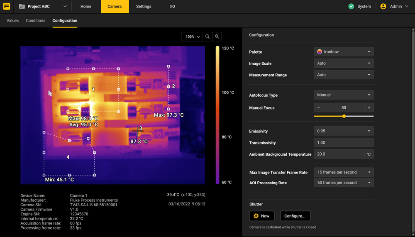
Task: Click the folder icon beside Project ABC
Action: pos(22,7)
